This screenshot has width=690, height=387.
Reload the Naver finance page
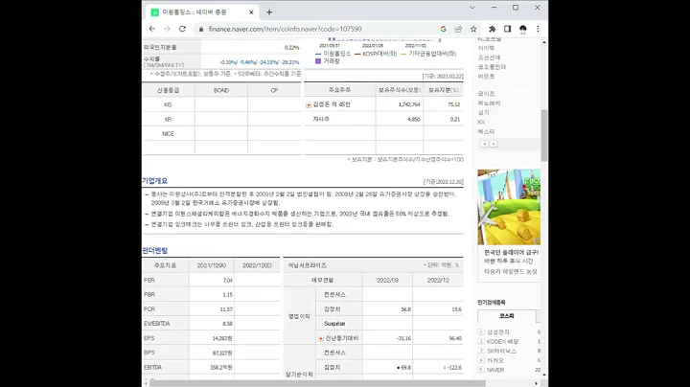coord(182,29)
